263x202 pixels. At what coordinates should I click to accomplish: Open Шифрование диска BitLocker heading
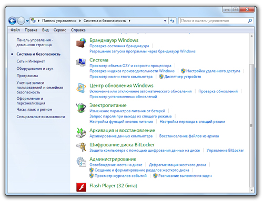click(122, 145)
